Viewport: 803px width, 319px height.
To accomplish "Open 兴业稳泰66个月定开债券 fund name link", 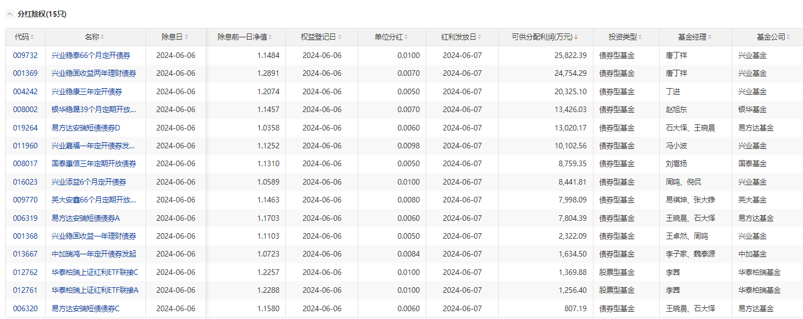I will coord(91,55).
